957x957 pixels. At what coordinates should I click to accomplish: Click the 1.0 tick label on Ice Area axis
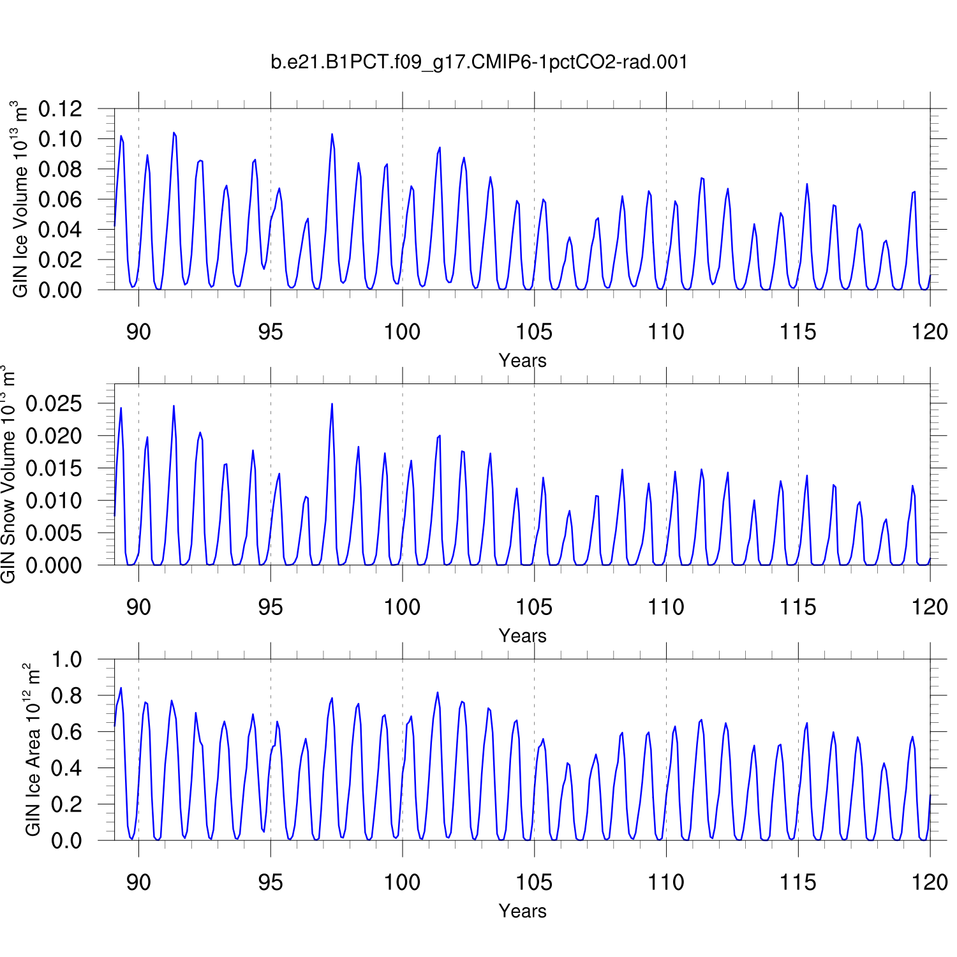tap(67, 660)
